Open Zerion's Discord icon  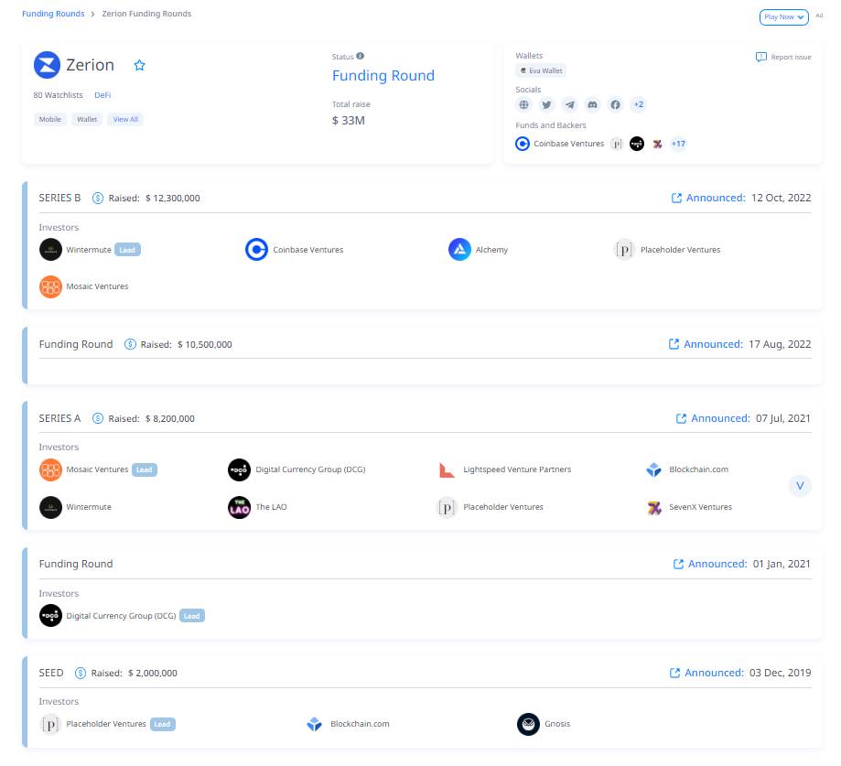point(591,103)
